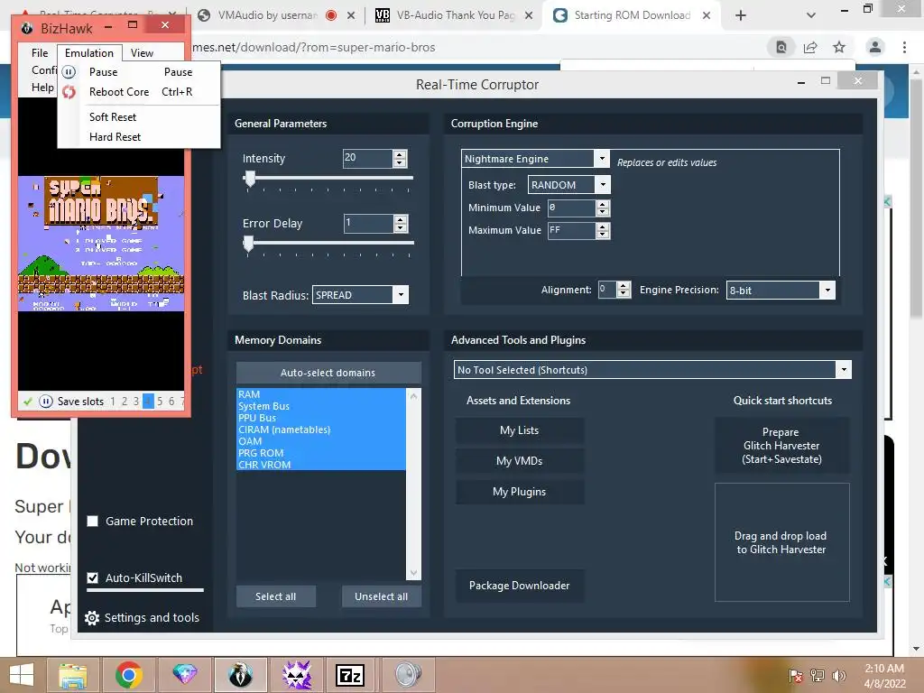Viewport: 924px width, 693px height.
Task: Click the Chrome search-in-page lens icon
Action: (x=781, y=47)
